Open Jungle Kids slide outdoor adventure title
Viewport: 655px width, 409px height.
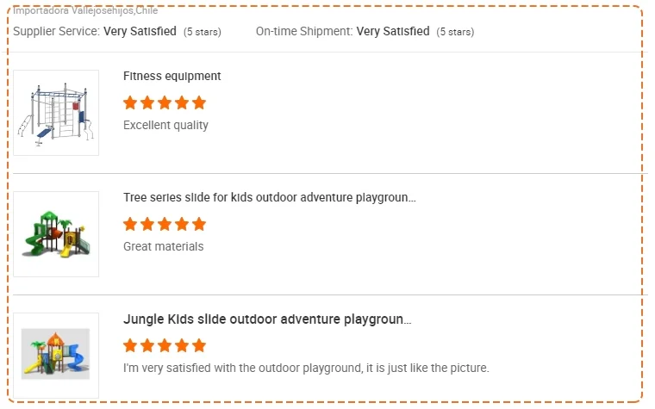point(267,319)
